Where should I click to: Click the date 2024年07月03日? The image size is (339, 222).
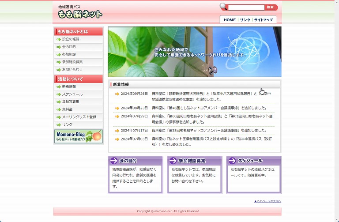(134, 139)
